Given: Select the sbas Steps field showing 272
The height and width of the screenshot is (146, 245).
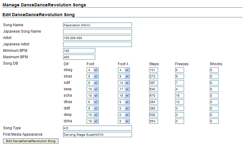Looking at the screenshot, I should [x=153, y=76].
